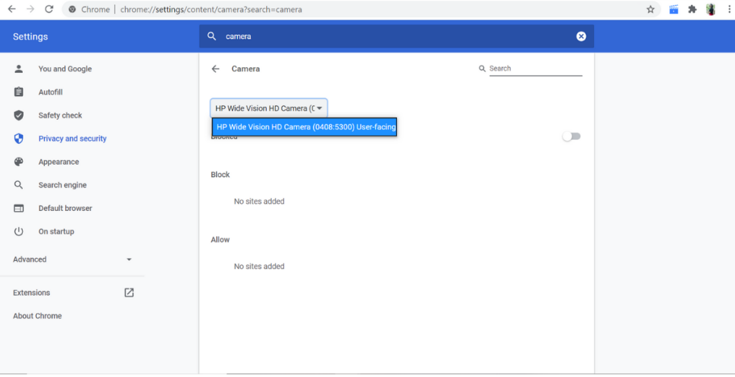The image size is (735, 377).
Task: Reload the page with refresh icon
Action: tap(49, 10)
